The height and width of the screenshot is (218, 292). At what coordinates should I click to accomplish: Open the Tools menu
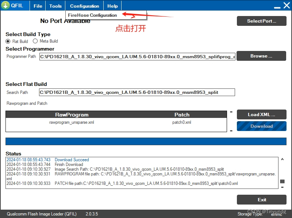(x=55, y=6)
